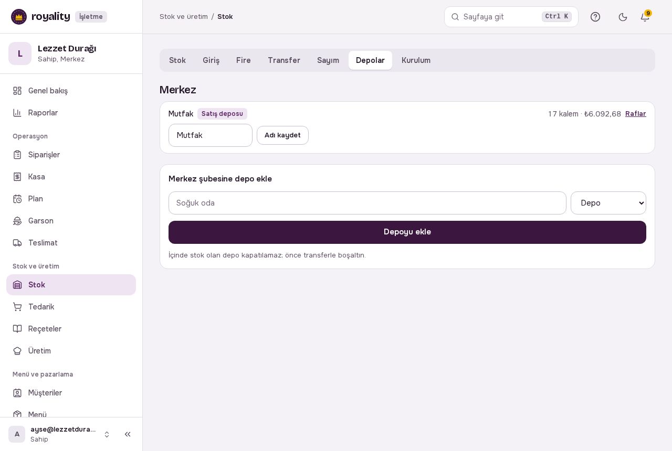Open notifications bell with 9 badge
The height and width of the screenshot is (451, 672).
[x=645, y=17]
